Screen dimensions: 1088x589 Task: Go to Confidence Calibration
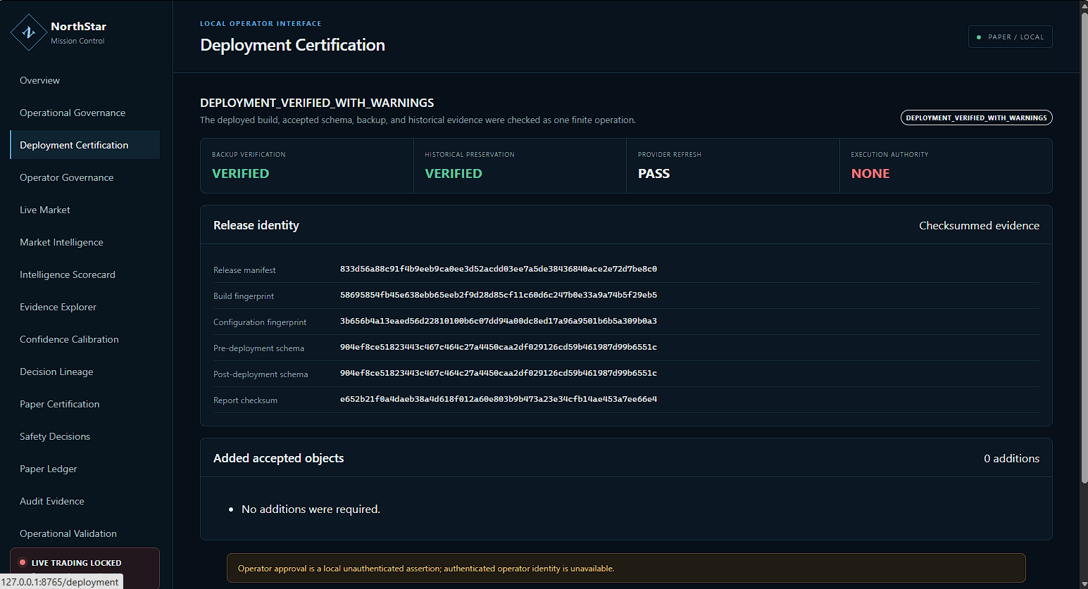point(85,339)
